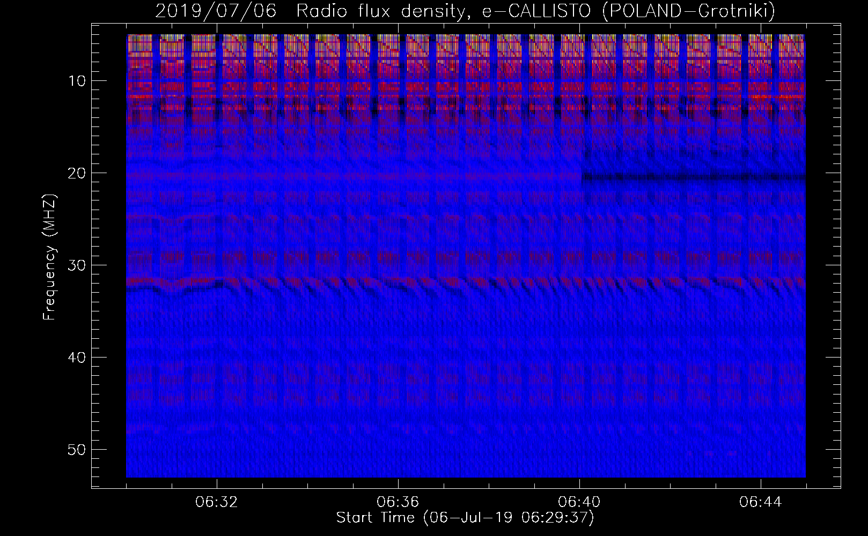The width and height of the screenshot is (868, 536).
Task: Click the dark band at 20 MHz after 06:40
Action: [x=693, y=177]
